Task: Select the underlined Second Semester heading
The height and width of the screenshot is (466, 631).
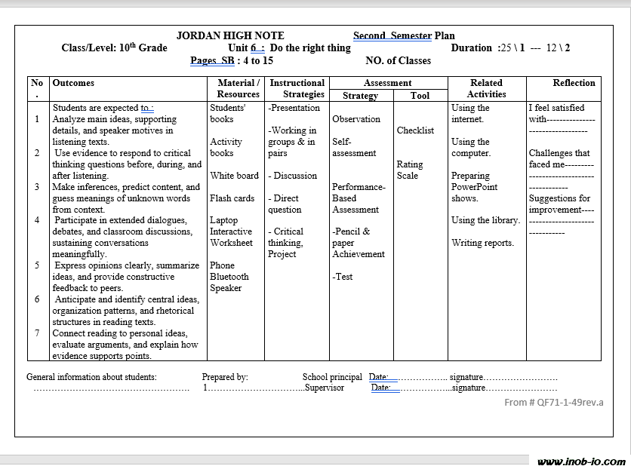Action: pyautogui.click(x=392, y=35)
